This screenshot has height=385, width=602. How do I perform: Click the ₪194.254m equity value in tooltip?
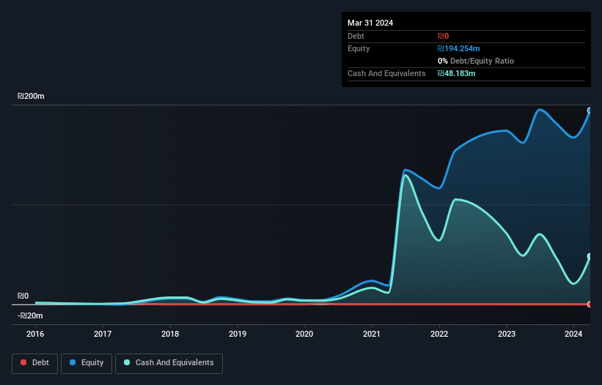(459, 48)
